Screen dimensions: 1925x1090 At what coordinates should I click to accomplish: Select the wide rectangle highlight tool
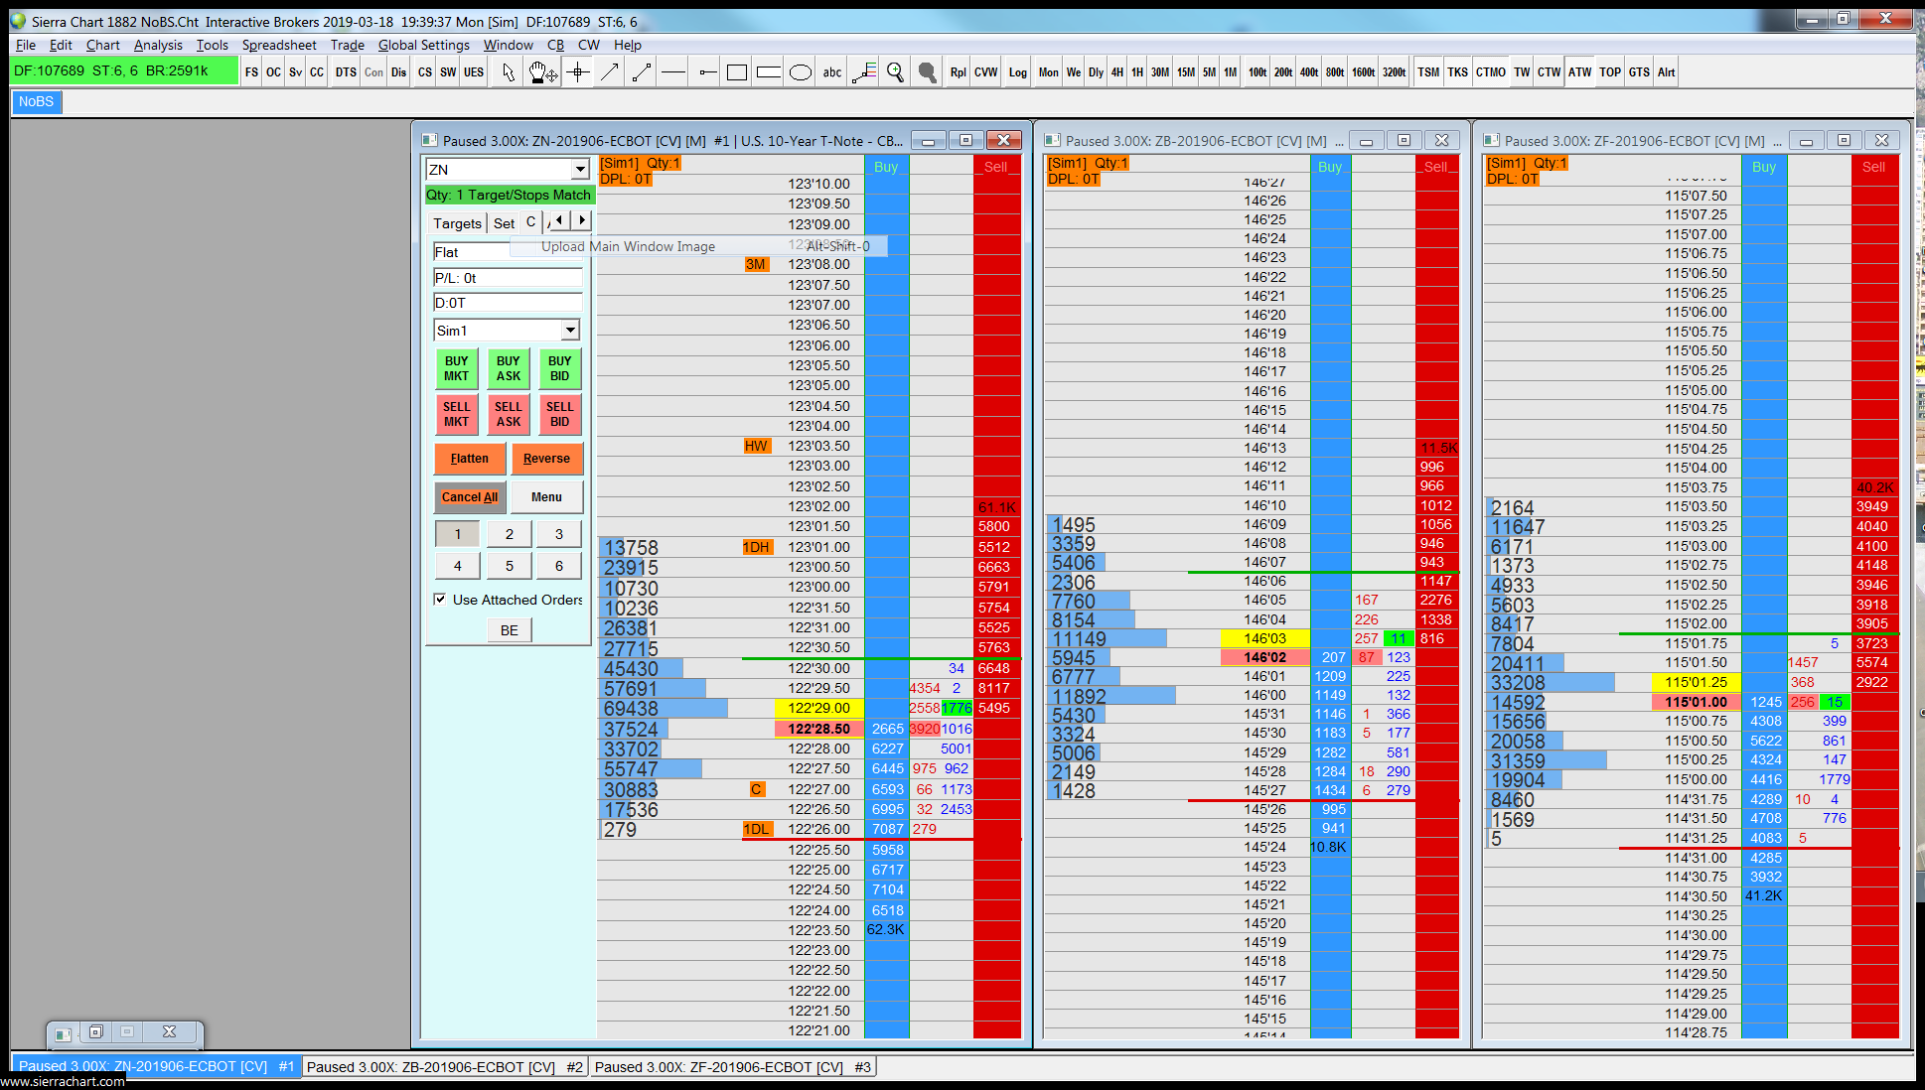769,72
